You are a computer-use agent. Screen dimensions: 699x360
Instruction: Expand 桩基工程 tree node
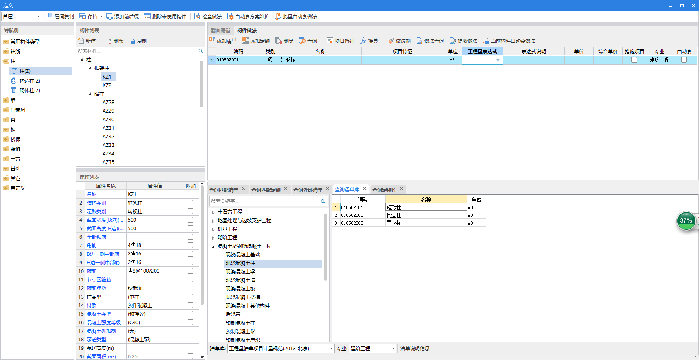(x=213, y=229)
